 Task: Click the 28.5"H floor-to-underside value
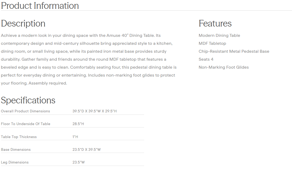click(x=78, y=124)
